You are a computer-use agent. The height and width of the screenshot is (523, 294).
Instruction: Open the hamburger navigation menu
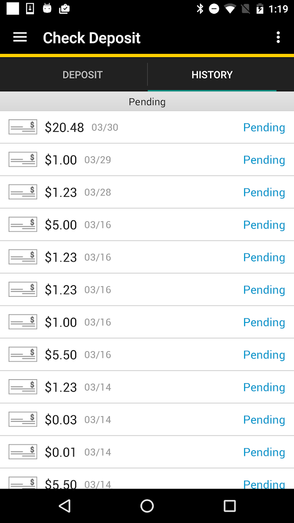(x=20, y=37)
